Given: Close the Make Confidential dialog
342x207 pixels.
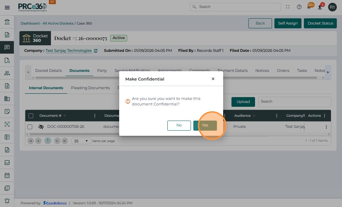Looking at the screenshot, I should [213, 79].
